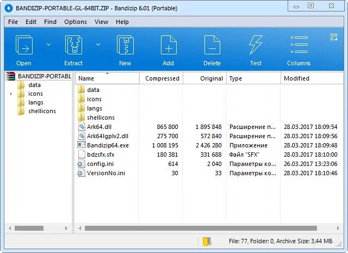Image resolution: width=348 pixels, height=253 pixels.
Task: Select the Bandizip64.exe file name
Action: click(x=108, y=145)
